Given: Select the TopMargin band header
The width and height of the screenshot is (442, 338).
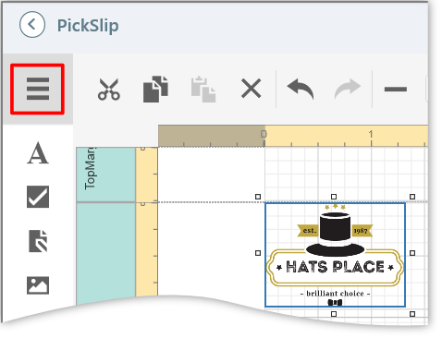Looking at the screenshot, I should coord(105,175).
